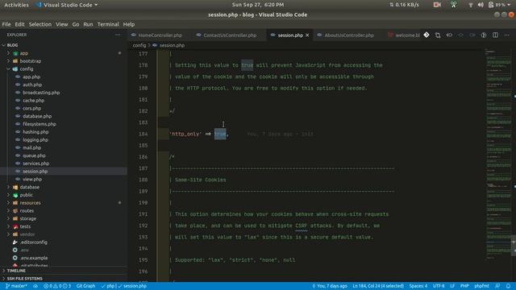516x290 pixels.
Task: Open editor More Actions ellipsis menu
Action: tap(506, 35)
